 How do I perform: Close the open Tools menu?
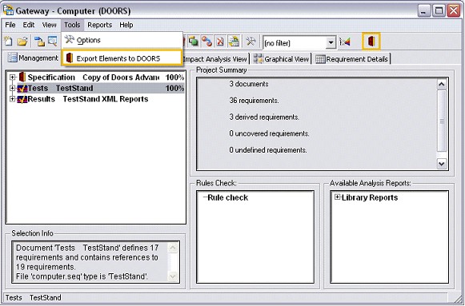click(x=72, y=25)
